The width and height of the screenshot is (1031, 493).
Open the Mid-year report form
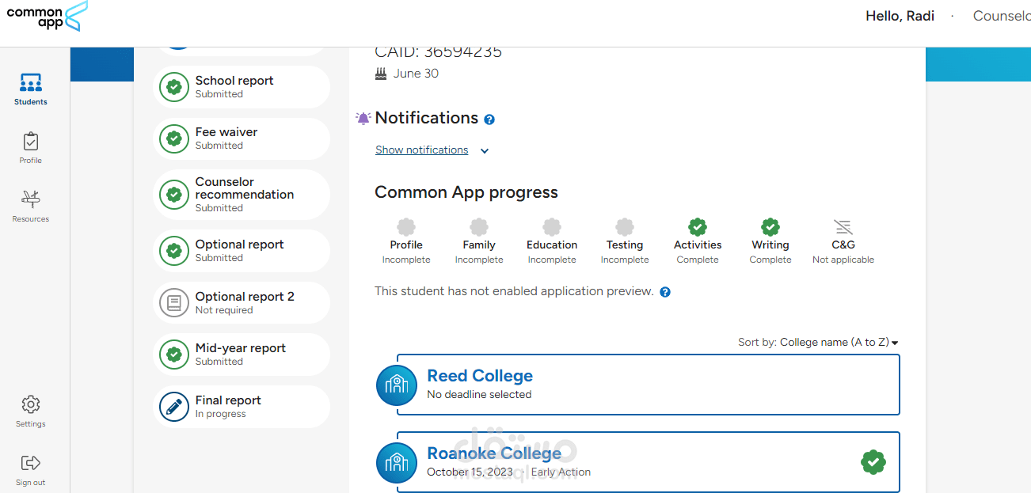242,355
